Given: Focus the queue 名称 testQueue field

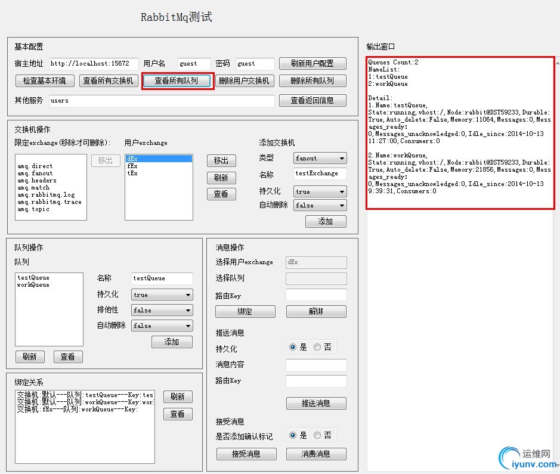Looking at the screenshot, I should (x=162, y=278).
